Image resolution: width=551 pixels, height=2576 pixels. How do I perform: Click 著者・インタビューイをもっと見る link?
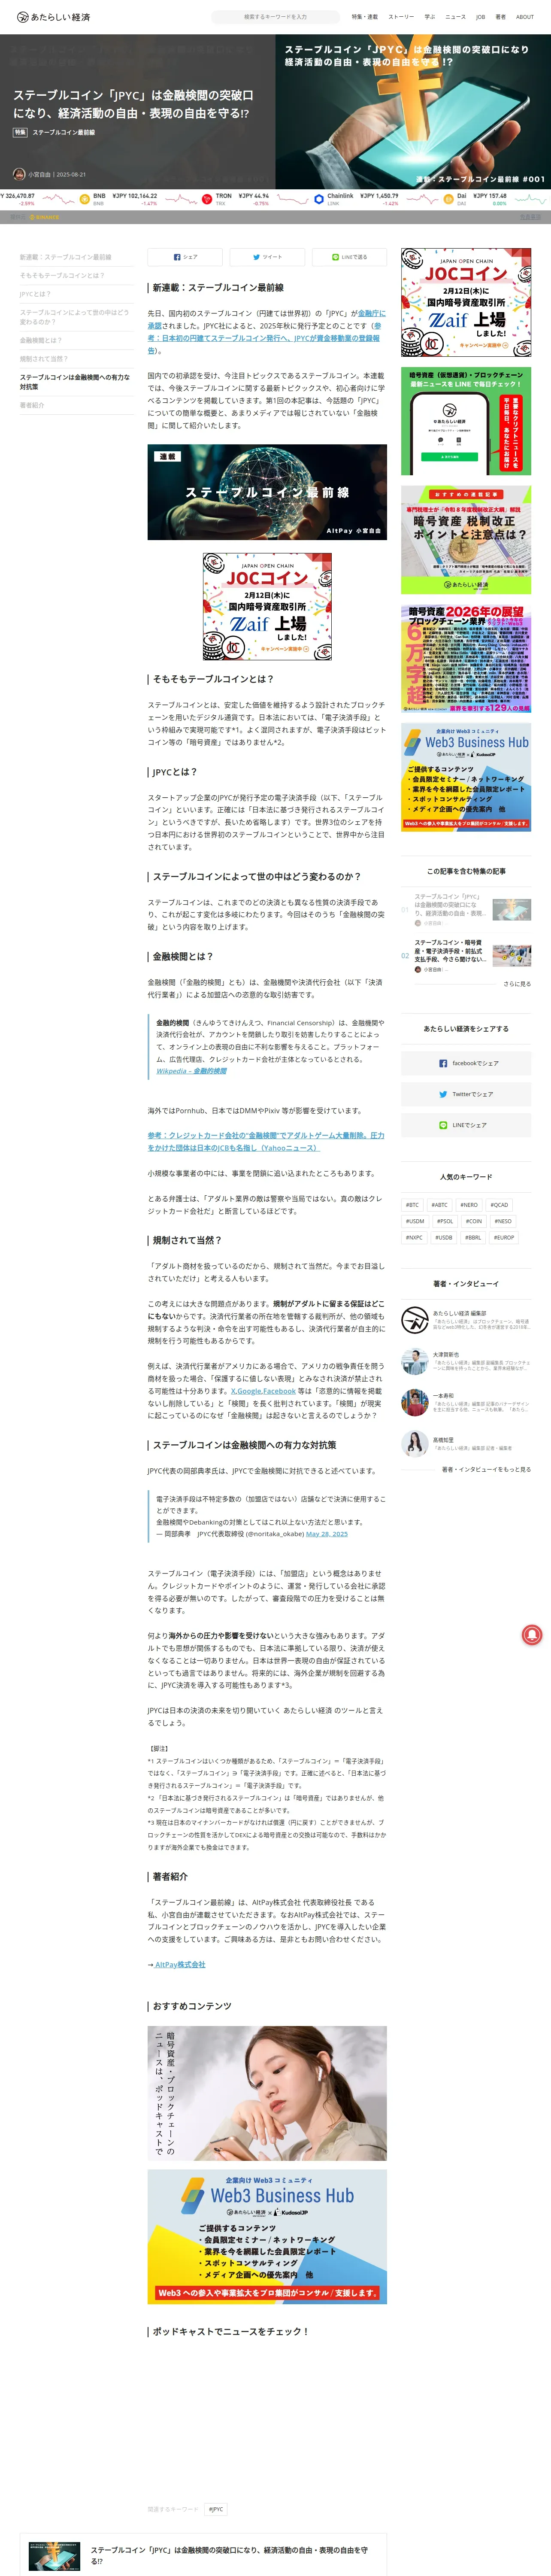coord(486,1469)
